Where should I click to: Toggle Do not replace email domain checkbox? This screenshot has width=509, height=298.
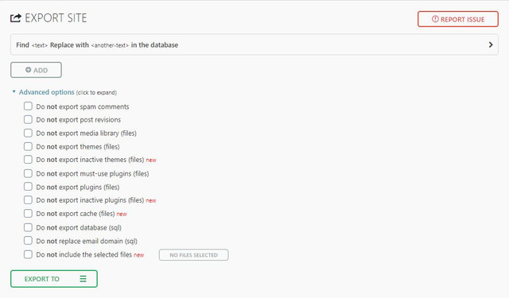point(29,240)
